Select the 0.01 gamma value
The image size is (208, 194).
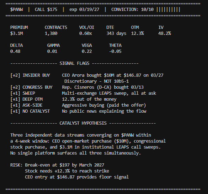coord(52,51)
